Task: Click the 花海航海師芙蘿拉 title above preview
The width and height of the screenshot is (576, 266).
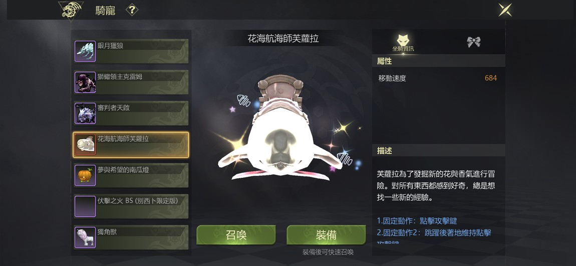Action: coord(283,39)
